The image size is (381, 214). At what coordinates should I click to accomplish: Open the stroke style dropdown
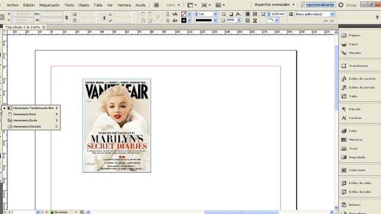(x=215, y=20)
